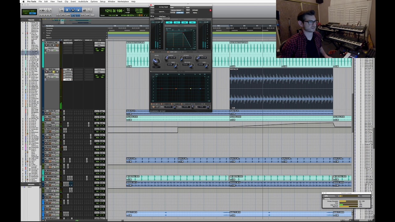
Task: Adjust the THRESH knob in compressor
Action: coord(167,58)
